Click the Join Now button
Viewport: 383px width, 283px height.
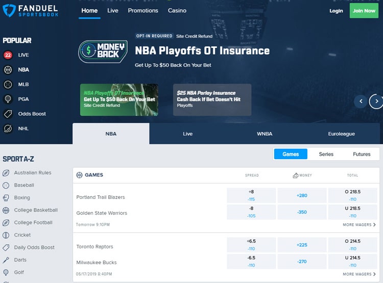[364, 11]
